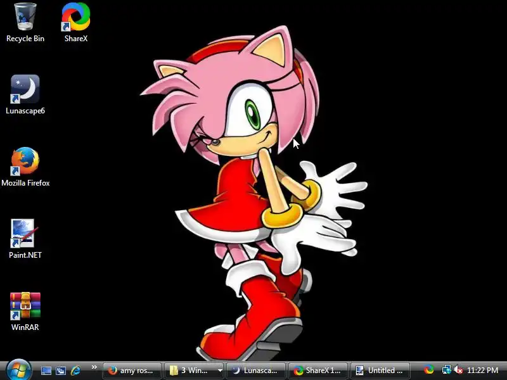
Task: Click Switch Between Windows quick launch icon
Action: (x=61, y=370)
